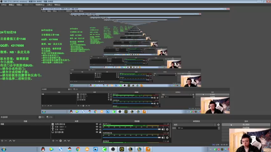
Task: Unlock the display capture source
Action: 100,132
